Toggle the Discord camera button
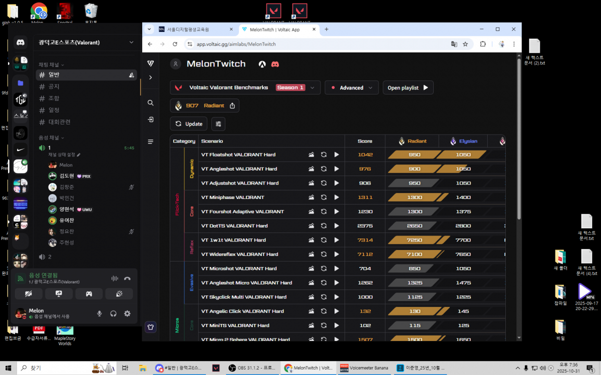 29,294
